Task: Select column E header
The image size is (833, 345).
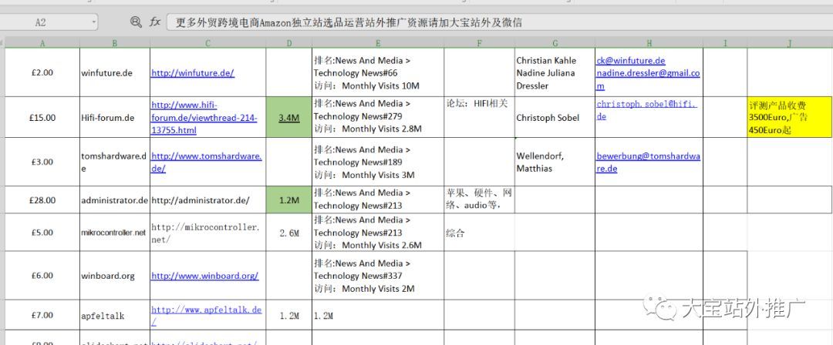Action: coord(378,43)
